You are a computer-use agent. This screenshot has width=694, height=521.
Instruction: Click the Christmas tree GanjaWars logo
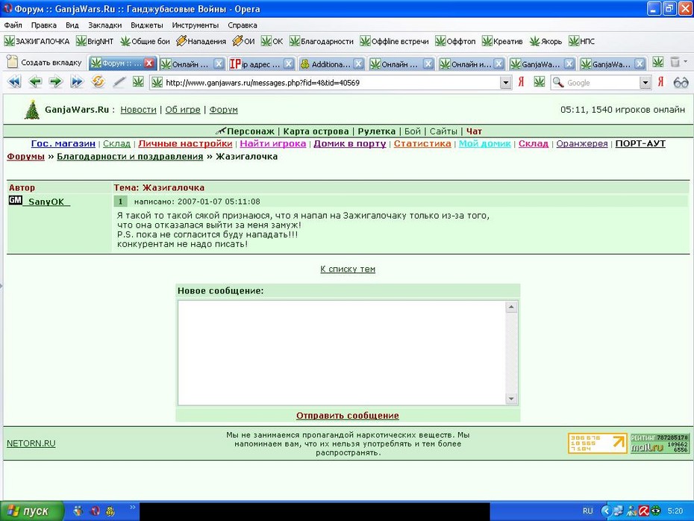(x=31, y=110)
